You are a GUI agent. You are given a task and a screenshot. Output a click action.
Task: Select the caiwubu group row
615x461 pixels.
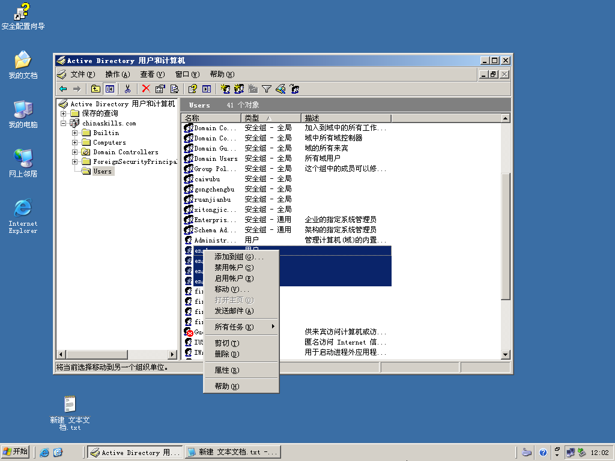[286, 179]
